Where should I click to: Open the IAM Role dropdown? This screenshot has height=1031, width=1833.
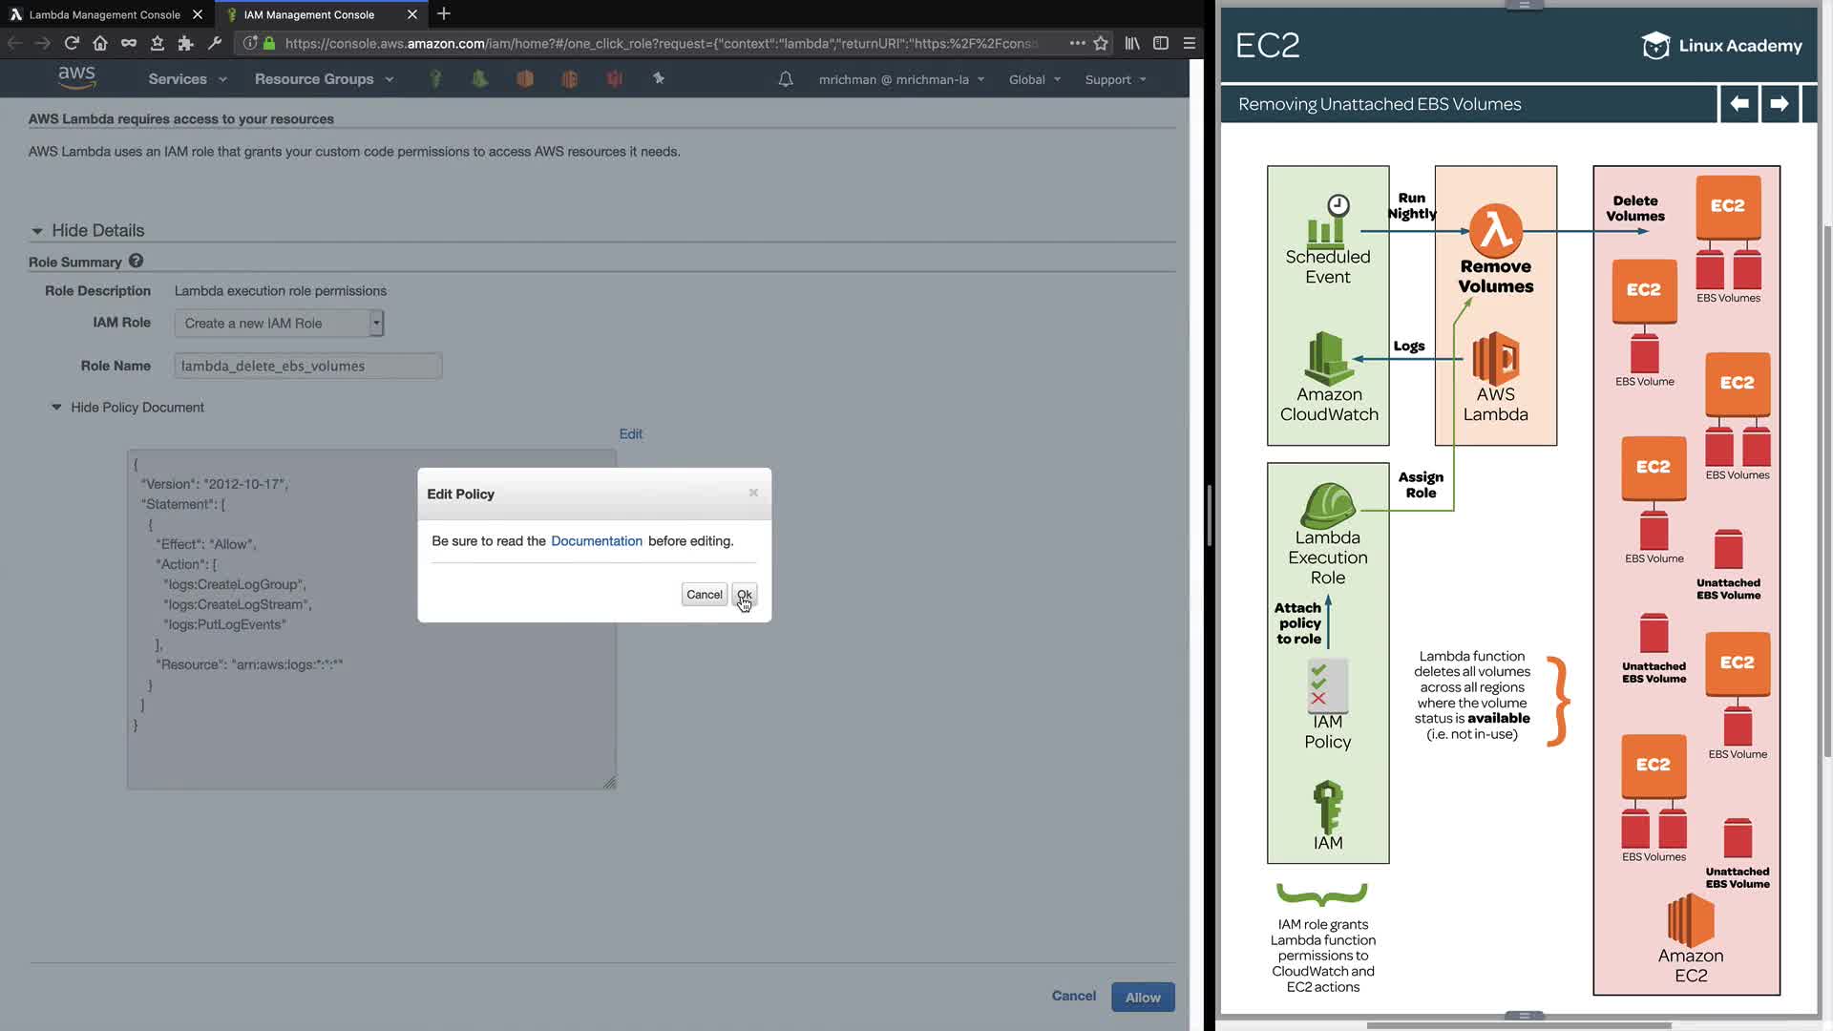[279, 323]
